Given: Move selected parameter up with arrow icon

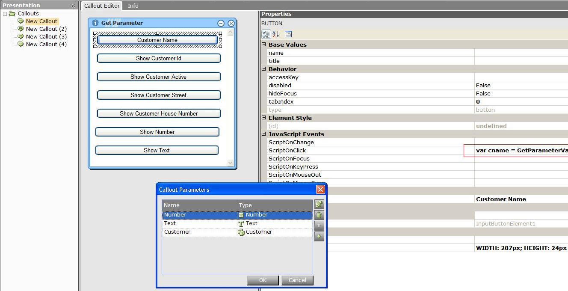Looking at the screenshot, I should tap(319, 226).
